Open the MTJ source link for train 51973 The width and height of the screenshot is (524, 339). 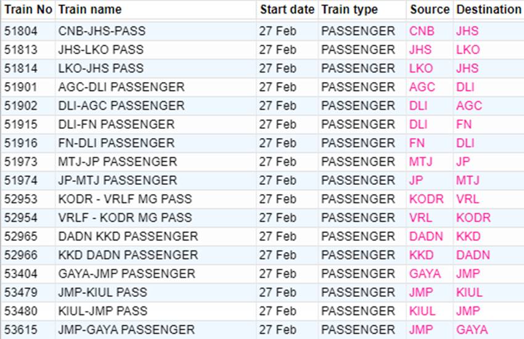(x=420, y=162)
